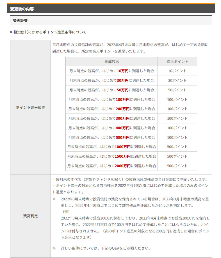Image resolution: width=221 pixels, height=258 pixels.
Task: Click the red 400万円 amount text
Action: [x=122, y=128]
